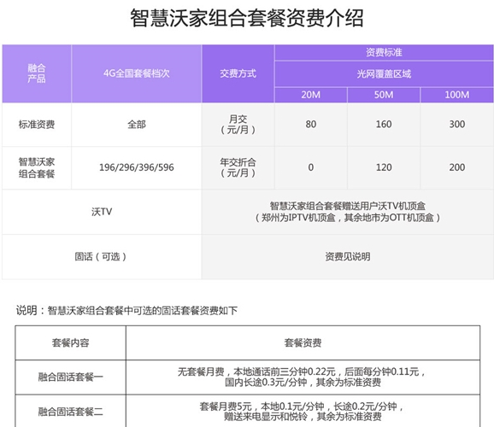Image resolution: width=494 pixels, height=427 pixels.
Task: Select the 50M column header
Action: click(384, 95)
